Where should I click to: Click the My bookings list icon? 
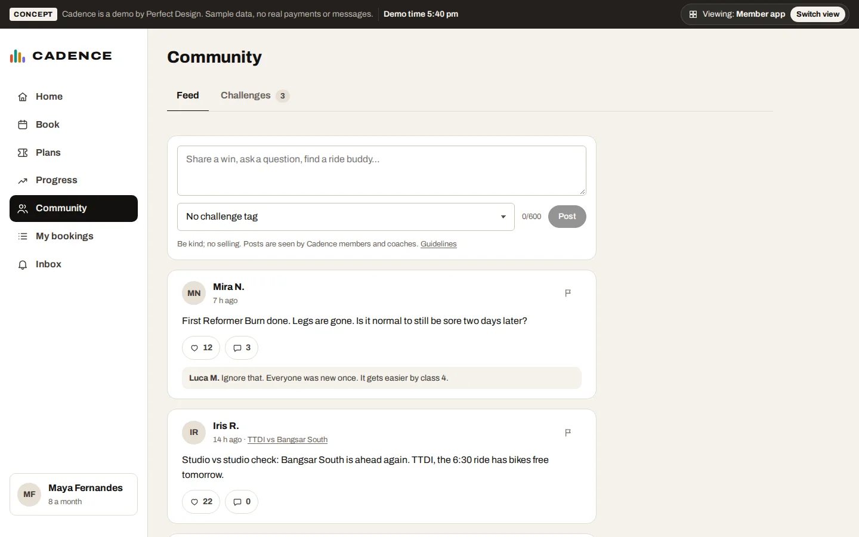coord(23,236)
